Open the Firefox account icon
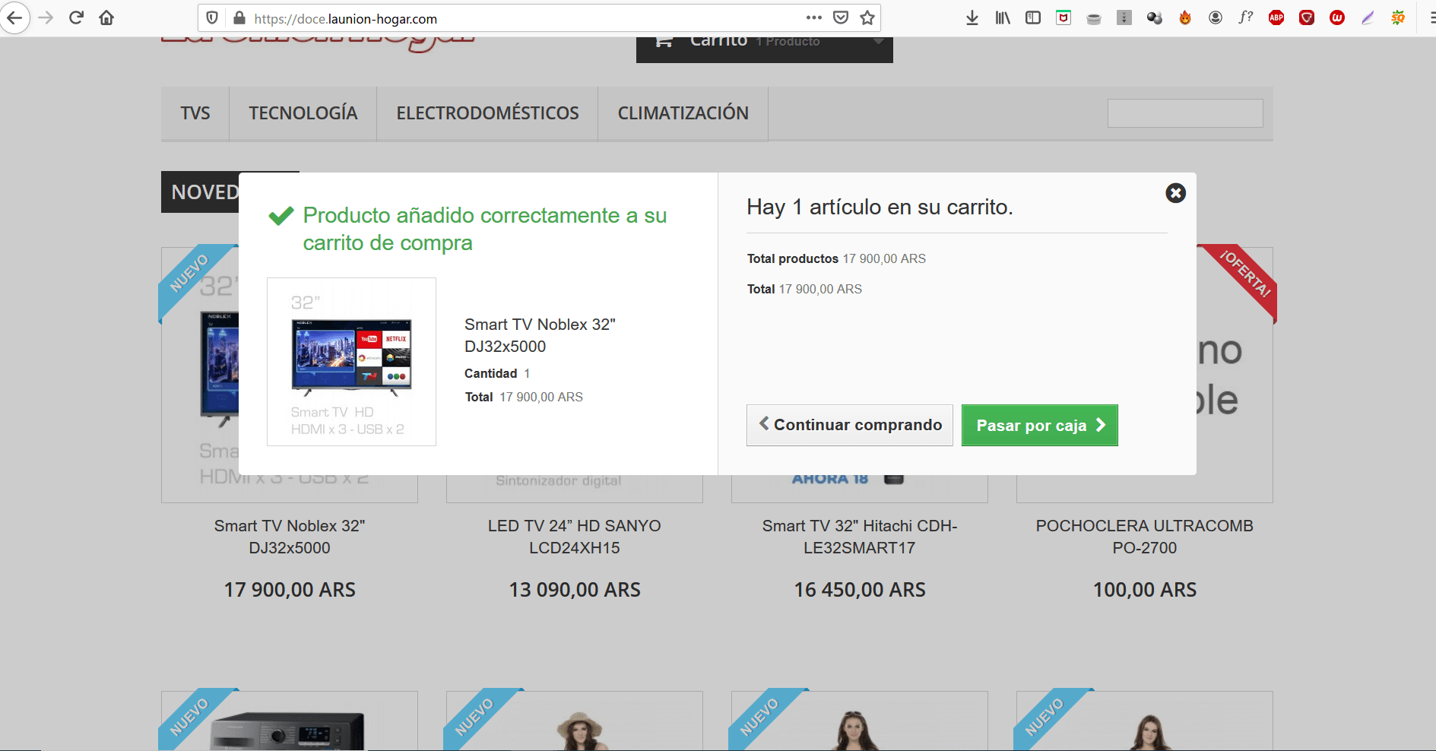Image resolution: width=1436 pixels, height=751 pixels. pos(1216,18)
